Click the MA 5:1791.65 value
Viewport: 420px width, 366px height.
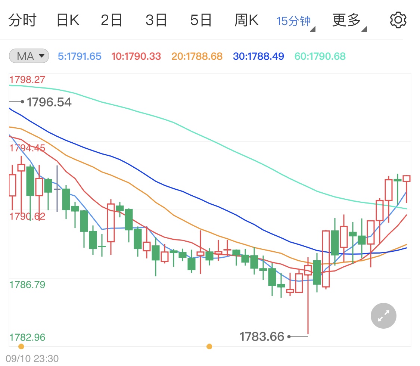click(x=80, y=56)
